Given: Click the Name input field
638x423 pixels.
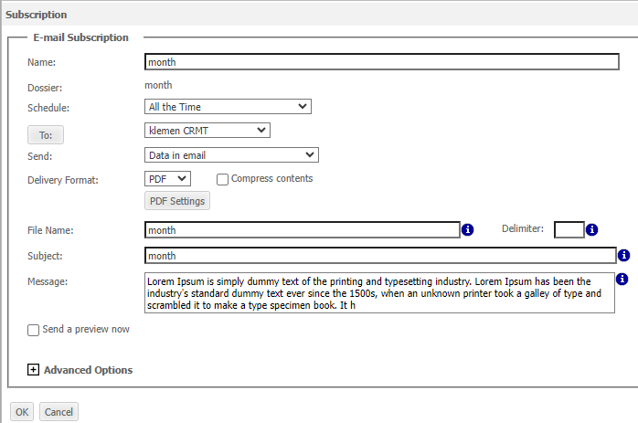Looking at the screenshot, I should (382, 62).
